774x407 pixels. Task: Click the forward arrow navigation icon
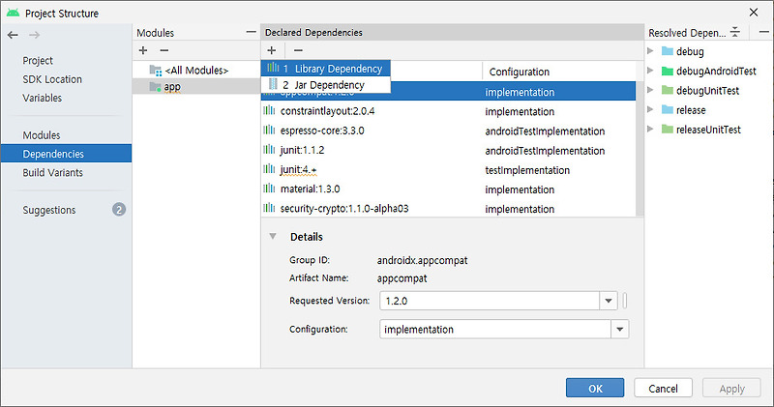pos(34,35)
